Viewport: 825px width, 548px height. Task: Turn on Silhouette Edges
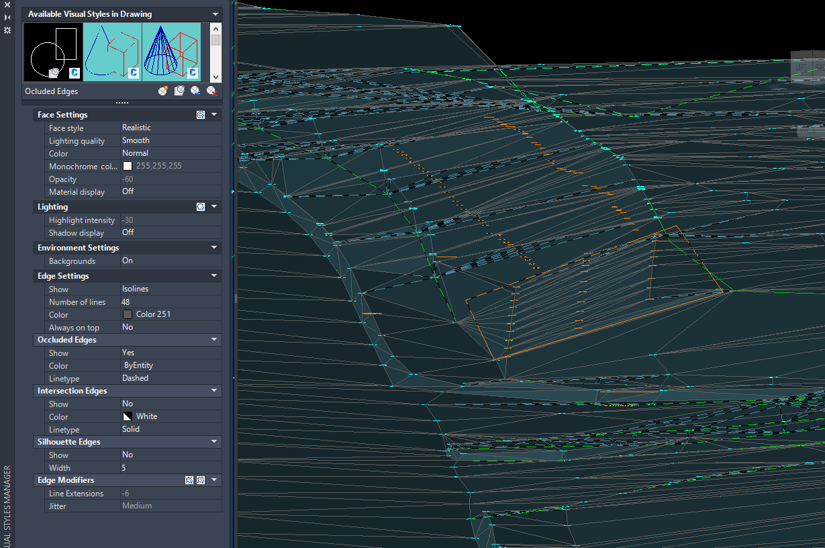coord(170,454)
